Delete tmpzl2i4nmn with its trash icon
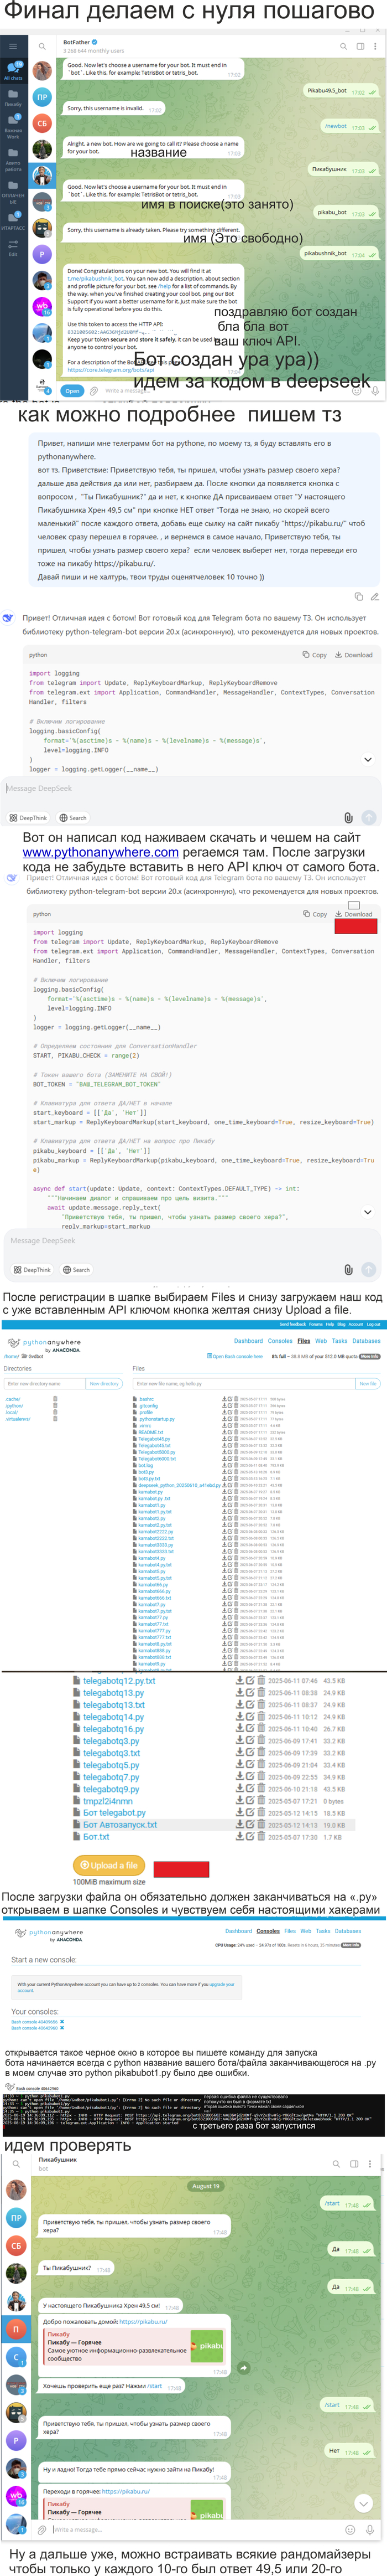 (260, 1801)
